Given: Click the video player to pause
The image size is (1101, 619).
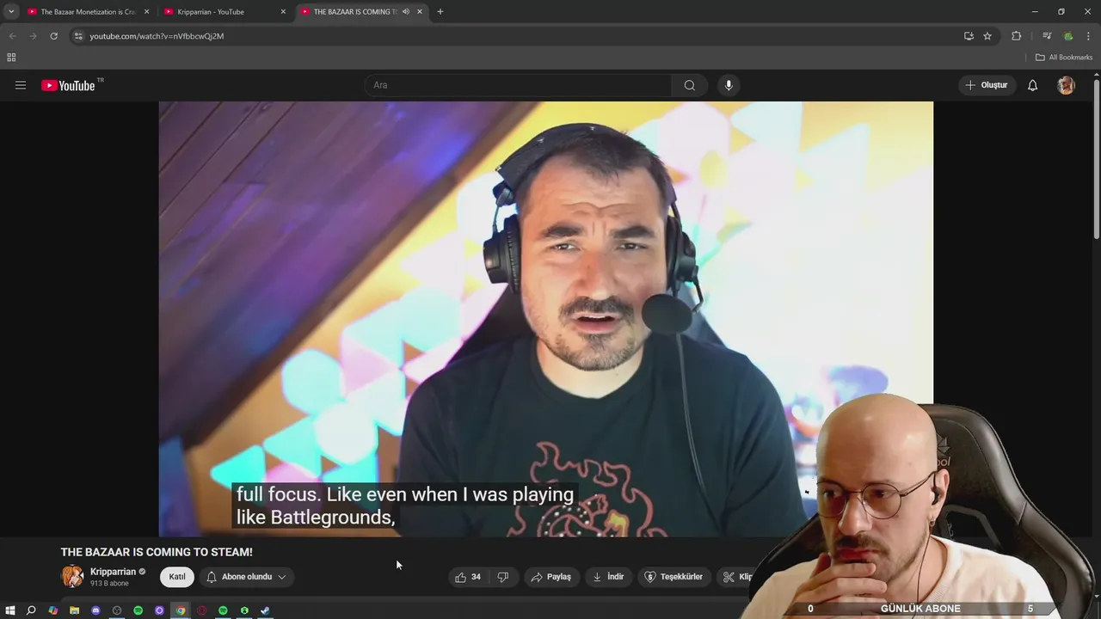Looking at the screenshot, I should coord(545,318).
